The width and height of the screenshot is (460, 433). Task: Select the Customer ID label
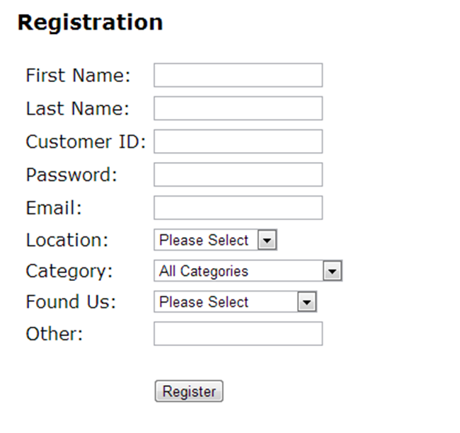pos(85,142)
